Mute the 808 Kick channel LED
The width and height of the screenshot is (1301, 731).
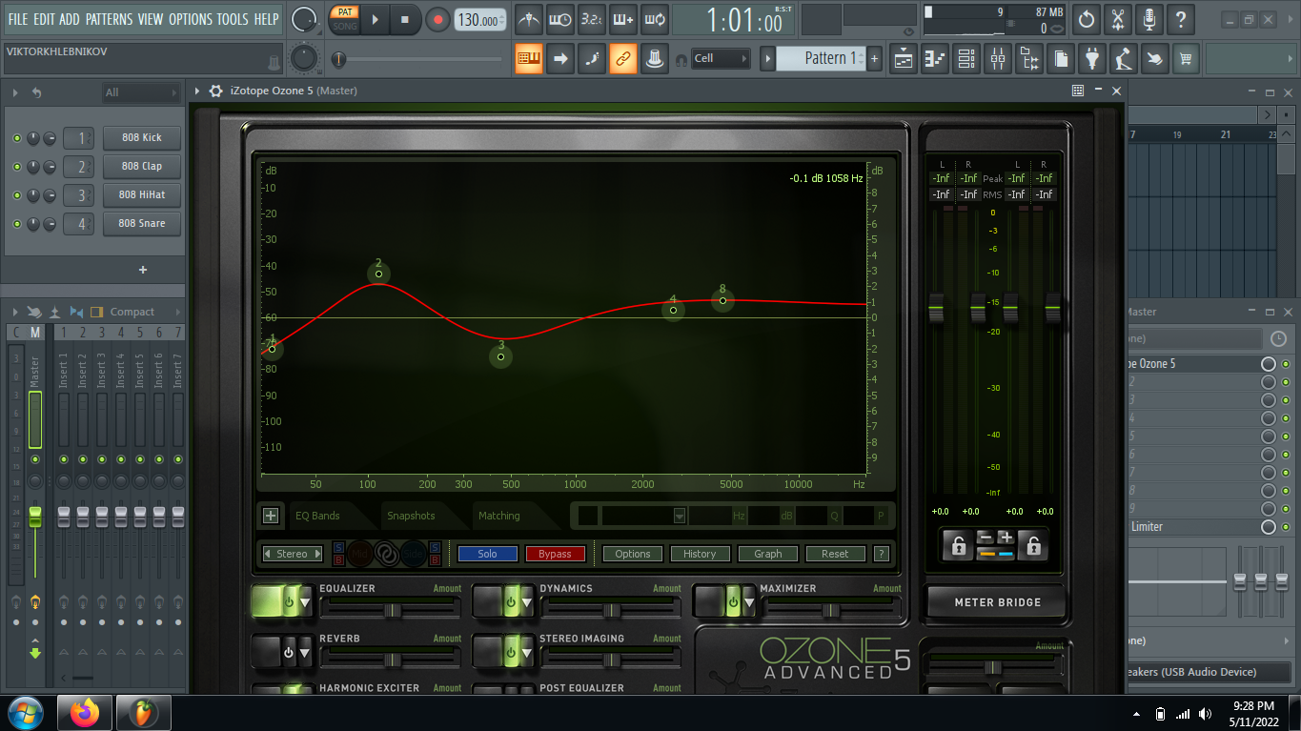point(16,138)
